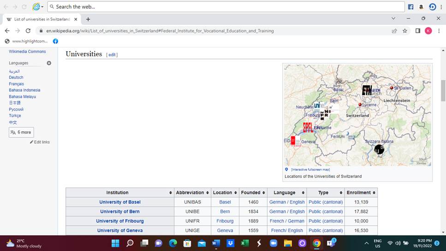Open File Explorer from taskbar

tap(288, 243)
